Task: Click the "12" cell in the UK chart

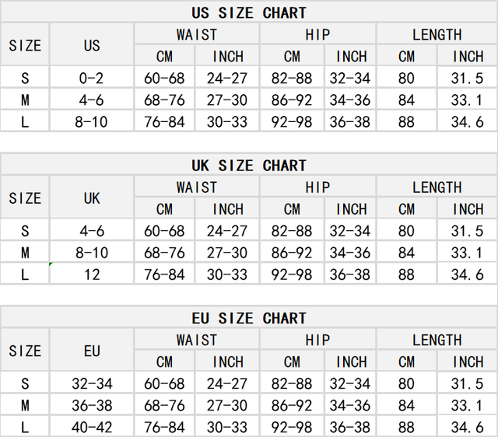Action: (92, 274)
